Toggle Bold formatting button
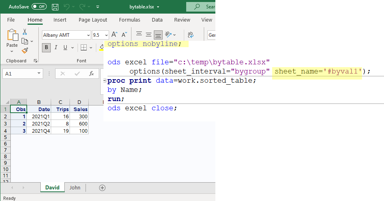The width and height of the screenshot is (384, 201). coord(46,48)
